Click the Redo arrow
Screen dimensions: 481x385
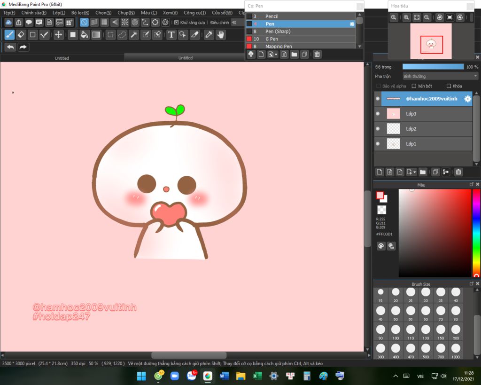[x=23, y=47]
